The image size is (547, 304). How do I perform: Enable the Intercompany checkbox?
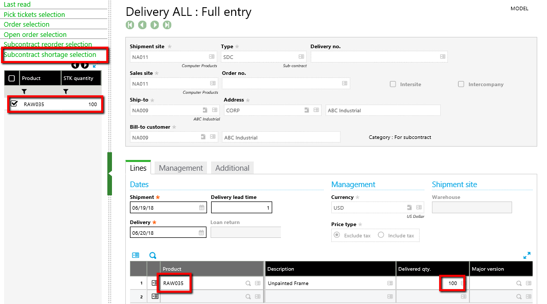pyautogui.click(x=461, y=84)
